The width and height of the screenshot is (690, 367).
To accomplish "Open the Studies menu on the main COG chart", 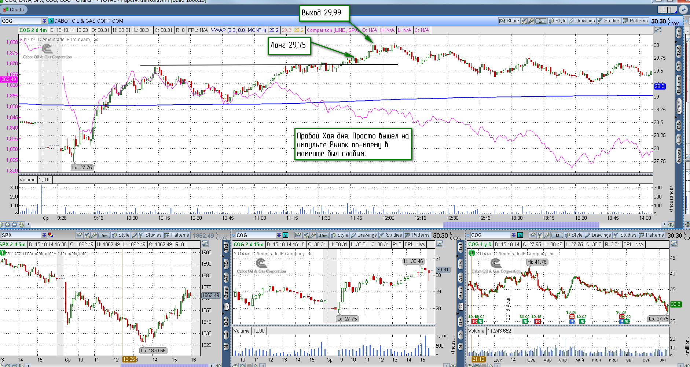I will (609, 21).
